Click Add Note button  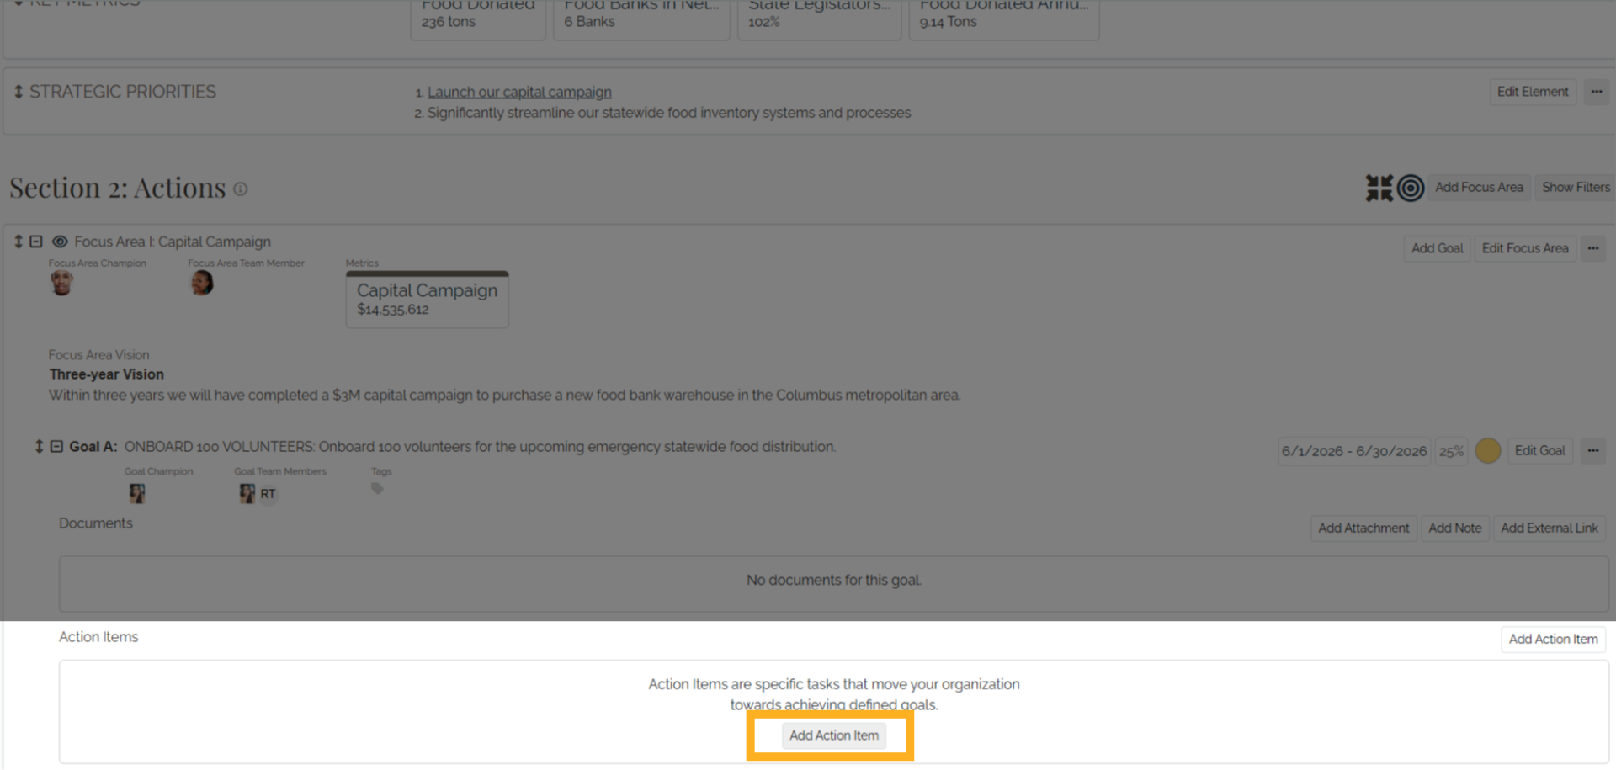click(1455, 528)
